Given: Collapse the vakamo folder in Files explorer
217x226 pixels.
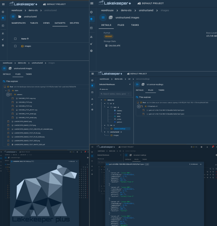Looking at the screenshot, I should pyautogui.click(x=8, y=95).
